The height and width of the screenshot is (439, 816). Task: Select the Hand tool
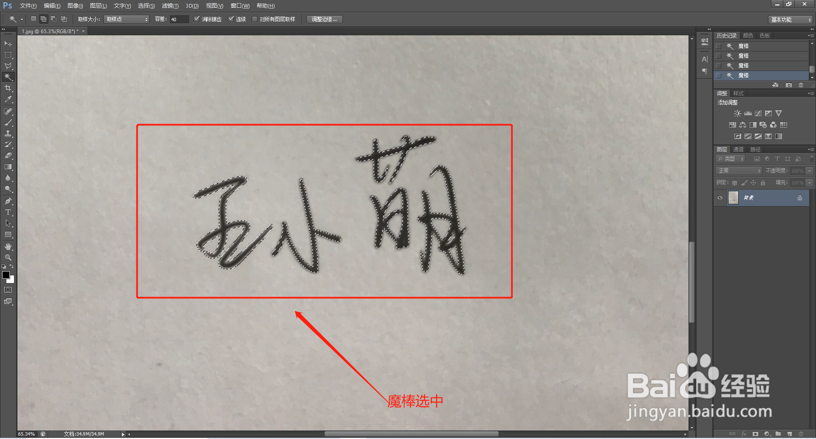[8, 246]
